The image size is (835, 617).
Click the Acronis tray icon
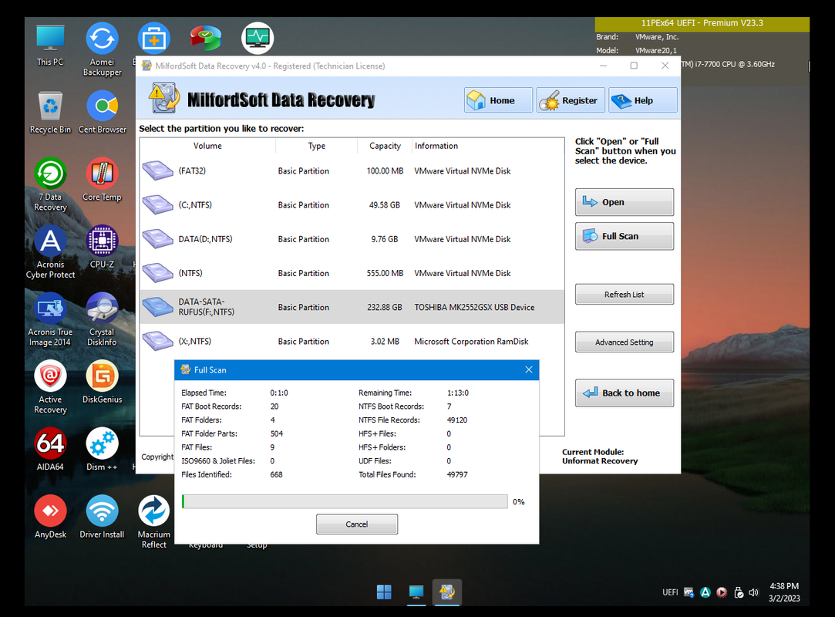click(x=705, y=592)
